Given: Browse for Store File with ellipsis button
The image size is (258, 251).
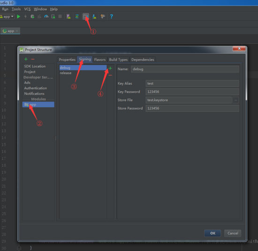Looking at the screenshot, I should tap(235, 100).
